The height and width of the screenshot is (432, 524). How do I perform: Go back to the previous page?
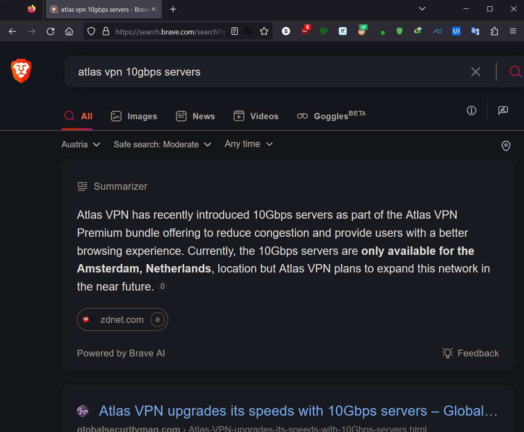(13, 31)
